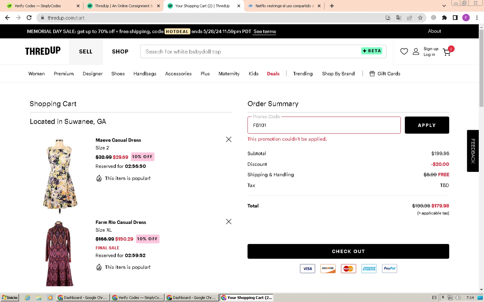Remove Maeve Casual Dress with X

click(228, 139)
